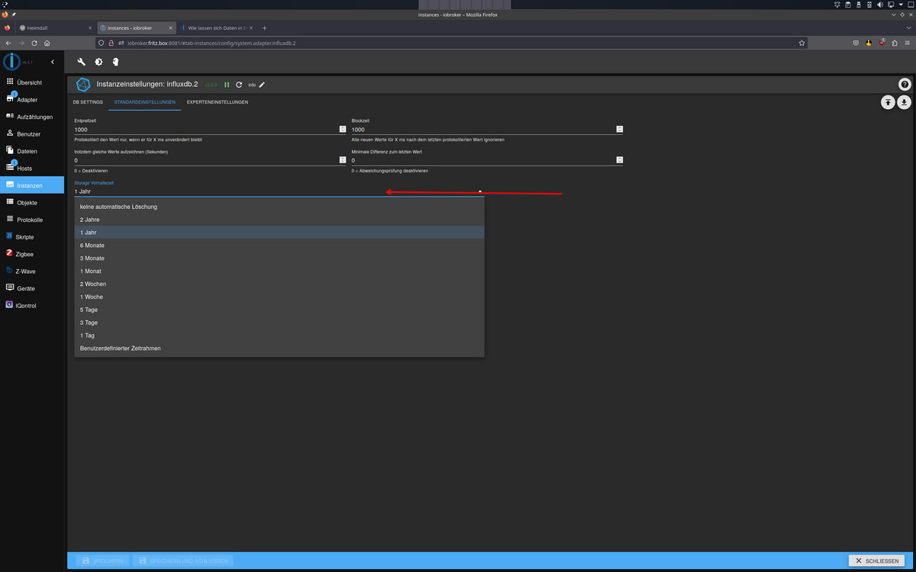Click the influxdb adapter logo
Image resolution: width=916 pixels, height=572 pixels.
pyautogui.click(x=83, y=85)
